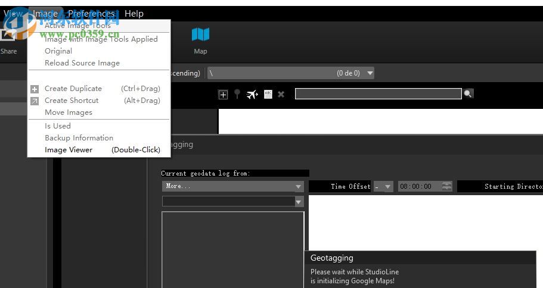Click the empty geodata log list box
This screenshot has height=288, width=543.
[x=232, y=250]
